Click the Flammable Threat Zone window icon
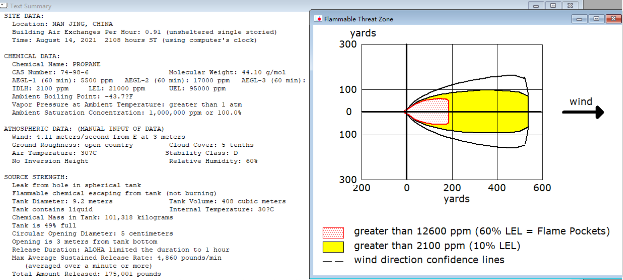Viewport: 623px width, 280px height. click(x=318, y=19)
